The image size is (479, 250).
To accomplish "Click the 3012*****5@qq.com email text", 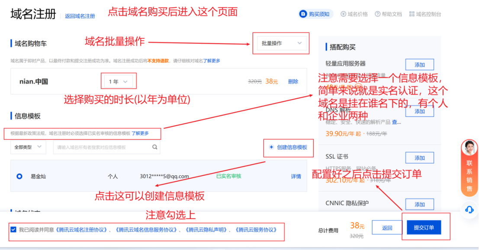I will click(164, 176).
